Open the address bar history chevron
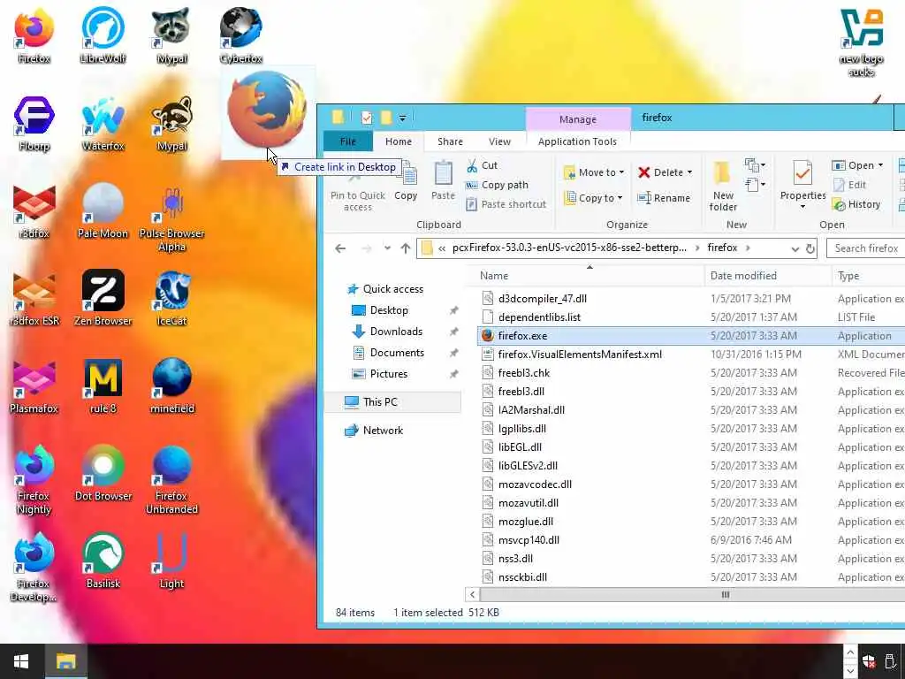 click(795, 248)
